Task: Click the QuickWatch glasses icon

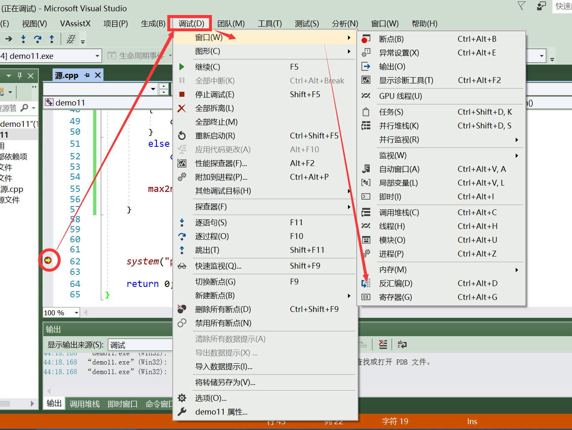Action: 182,266
